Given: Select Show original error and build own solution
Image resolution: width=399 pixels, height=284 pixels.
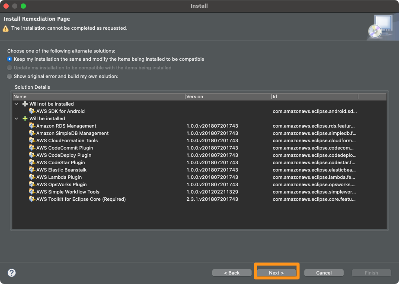Looking at the screenshot, I should pyautogui.click(x=10, y=76).
